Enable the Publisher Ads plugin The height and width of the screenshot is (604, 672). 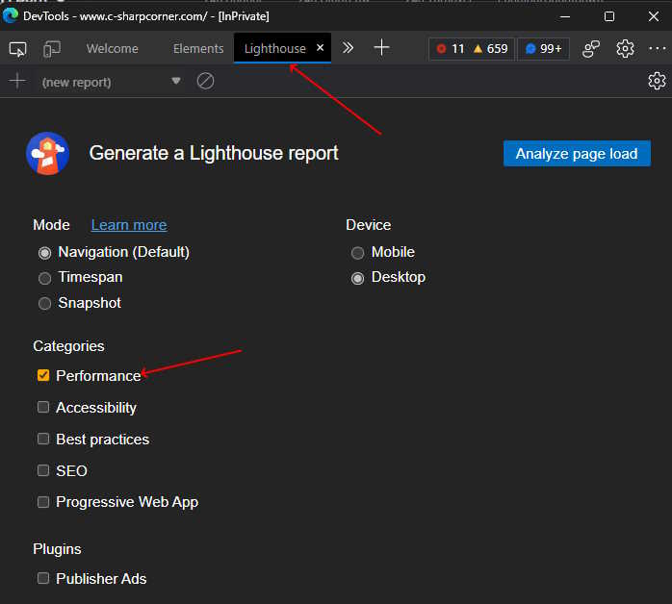(43, 578)
